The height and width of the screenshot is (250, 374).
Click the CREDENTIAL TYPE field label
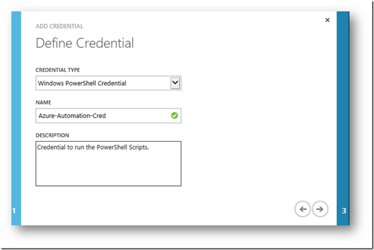tap(58, 70)
